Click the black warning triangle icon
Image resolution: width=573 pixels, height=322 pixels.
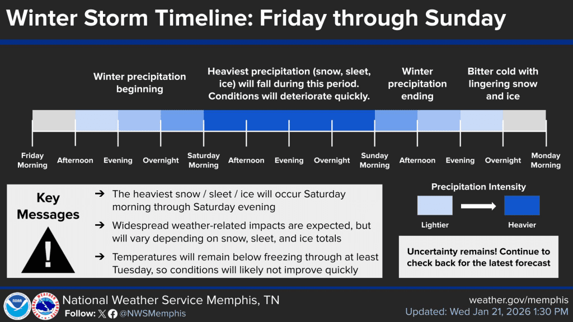(48, 250)
